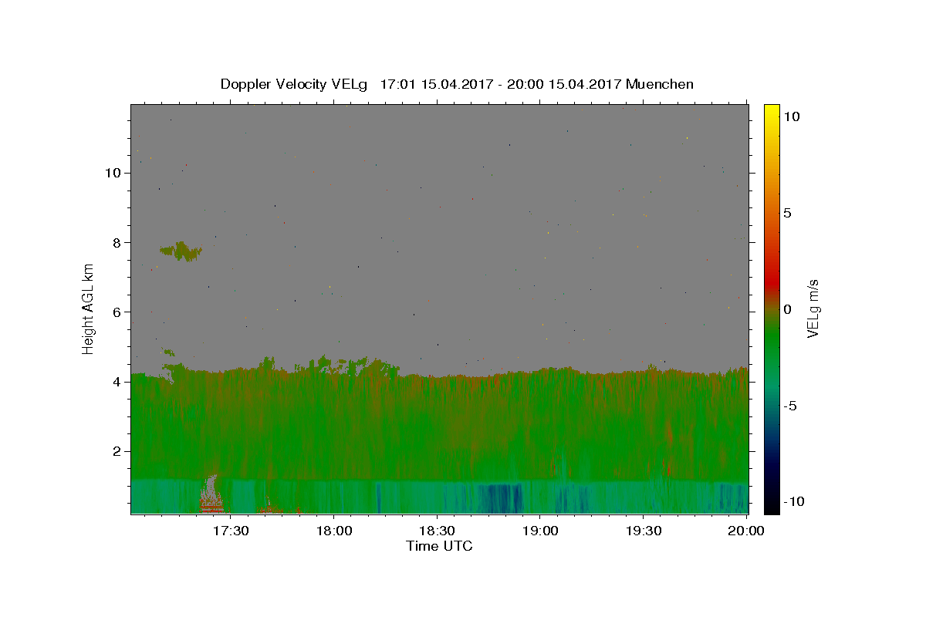The height and width of the screenshot is (617, 926).
Task: Click the 19:00 time axis label
Action: pyautogui.click(x=540, y=531)
